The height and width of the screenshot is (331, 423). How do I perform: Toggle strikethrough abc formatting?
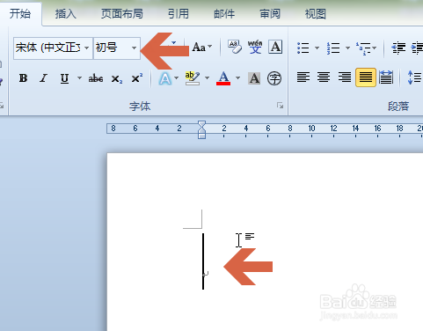coord(96,78)
